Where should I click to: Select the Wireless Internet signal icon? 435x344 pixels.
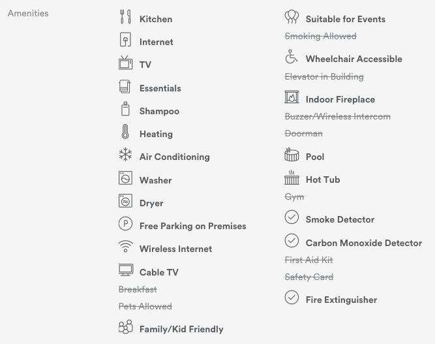[x=125, y=247]
